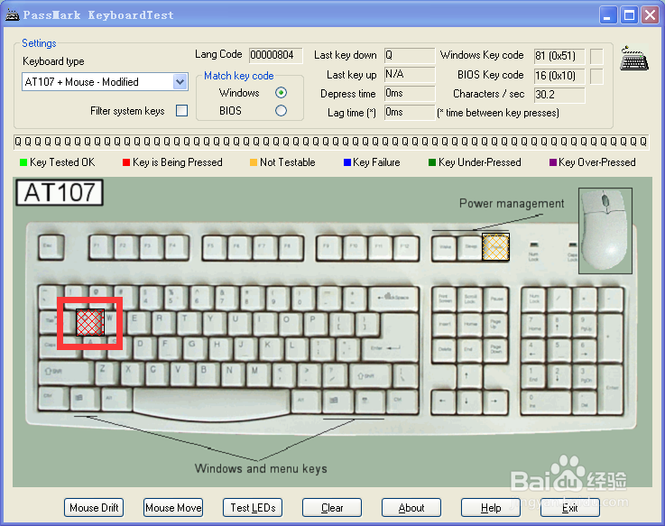Minimize the KeyboardTest window
Viewport: 665px width, 526px height.
pyautogui.click(x=608, y=15)
